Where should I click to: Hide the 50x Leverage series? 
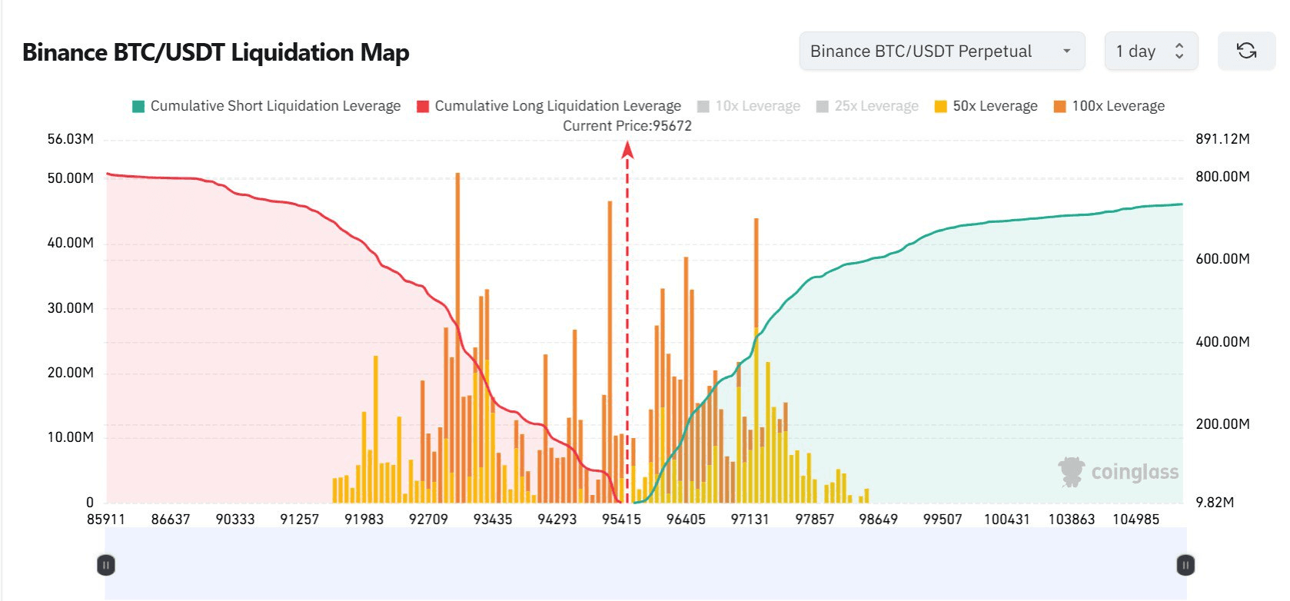(x=986, y=106)
